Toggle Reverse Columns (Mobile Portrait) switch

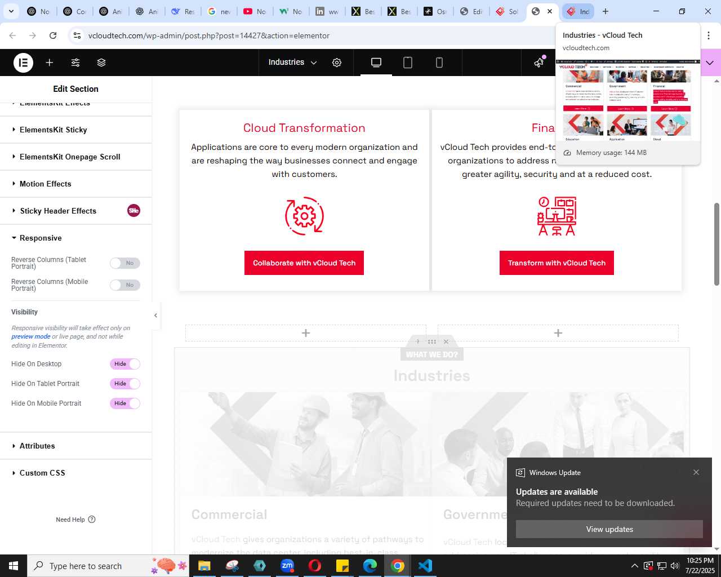pos(125,285)
